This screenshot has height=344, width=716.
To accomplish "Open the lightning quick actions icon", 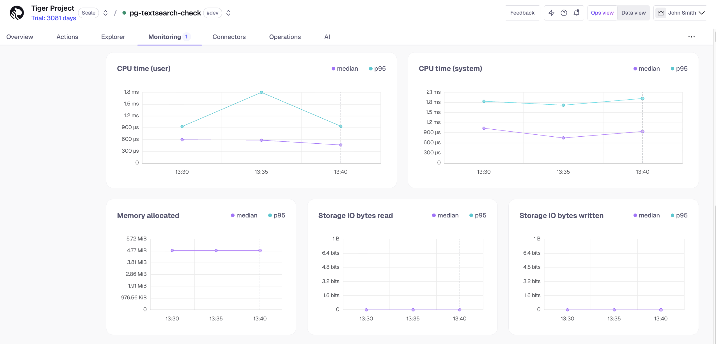I will [x=551, y=13].
